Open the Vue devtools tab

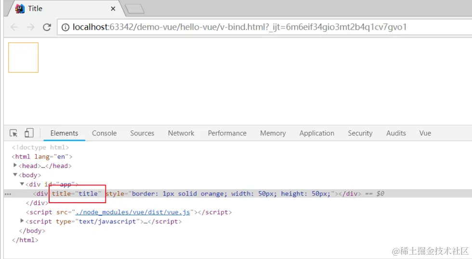coord(425,133)
